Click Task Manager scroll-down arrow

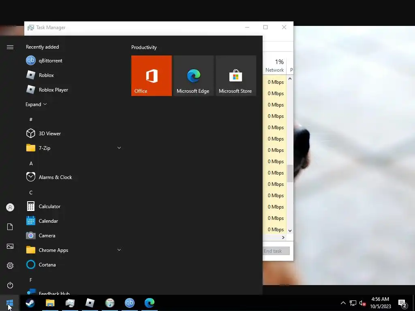click(290, 230)
